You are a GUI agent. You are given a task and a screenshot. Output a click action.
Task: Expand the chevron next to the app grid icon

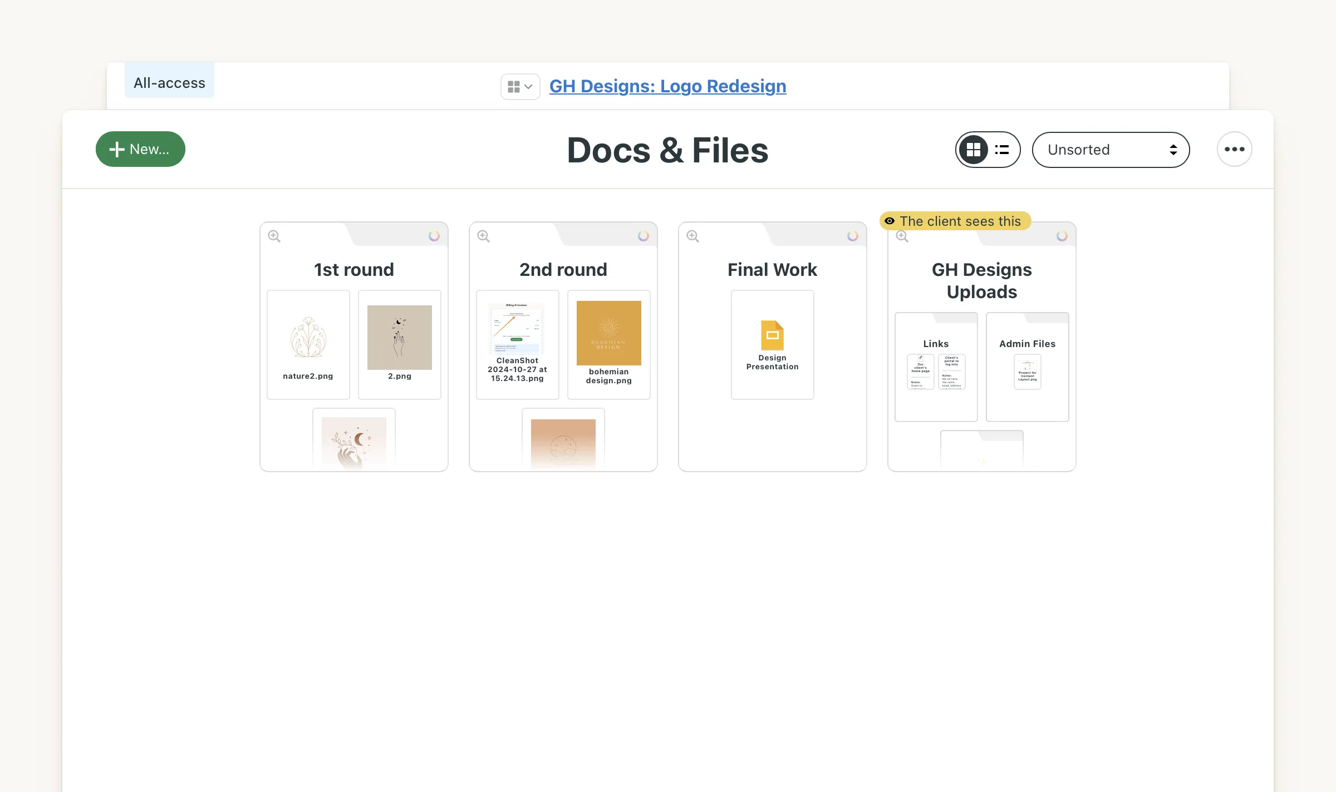tap(529, 87)
